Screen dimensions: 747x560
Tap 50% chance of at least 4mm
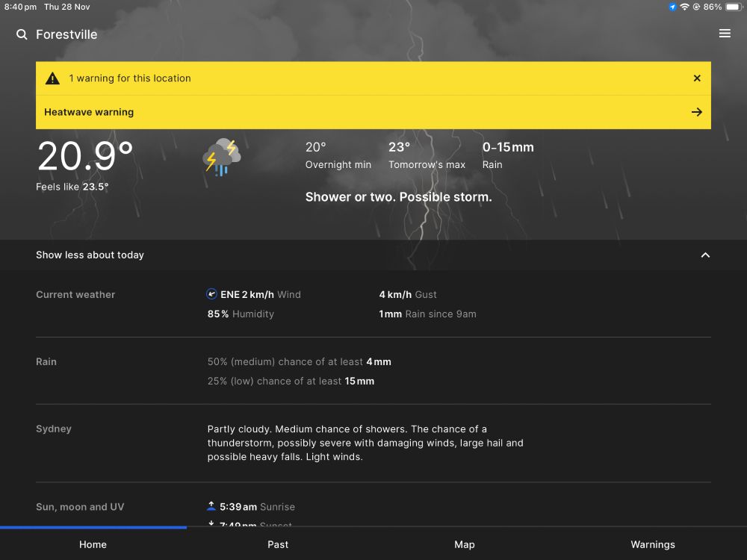click(x=300, y=362)
